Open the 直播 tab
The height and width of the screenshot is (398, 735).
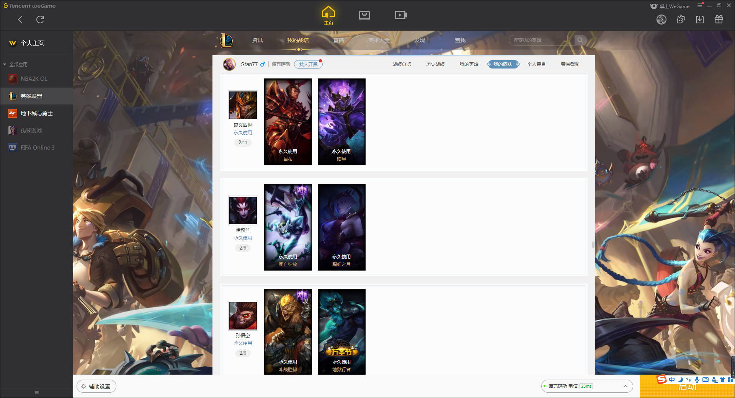click(338, 40)
